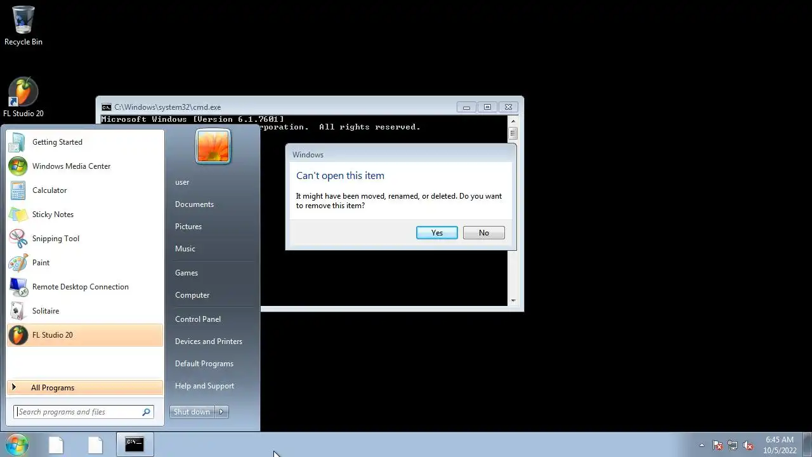The image size is (812, 457).
Task: Show hidden tray icons arrow
Action: 702,446
